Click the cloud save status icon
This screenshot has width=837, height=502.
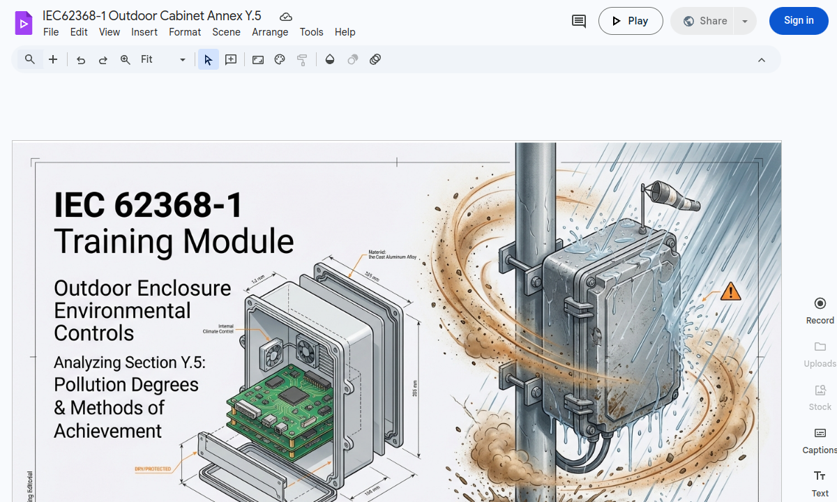pyautogui.click(x=285, y=17)
